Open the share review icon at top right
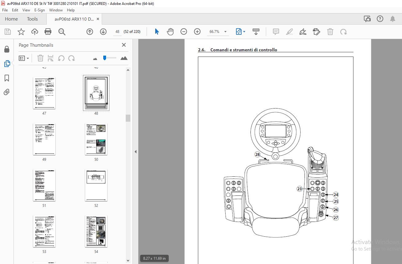 367,19
